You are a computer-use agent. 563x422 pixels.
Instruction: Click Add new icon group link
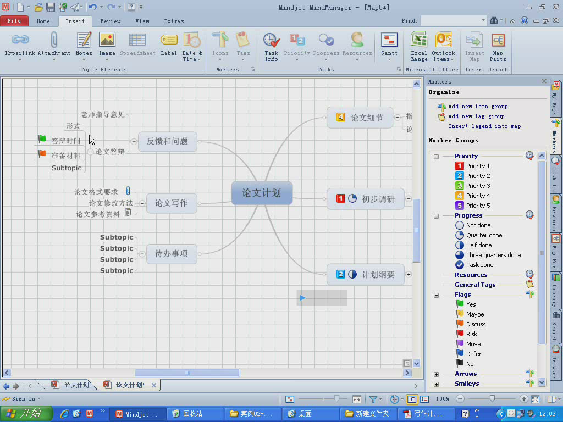(478, 106)
